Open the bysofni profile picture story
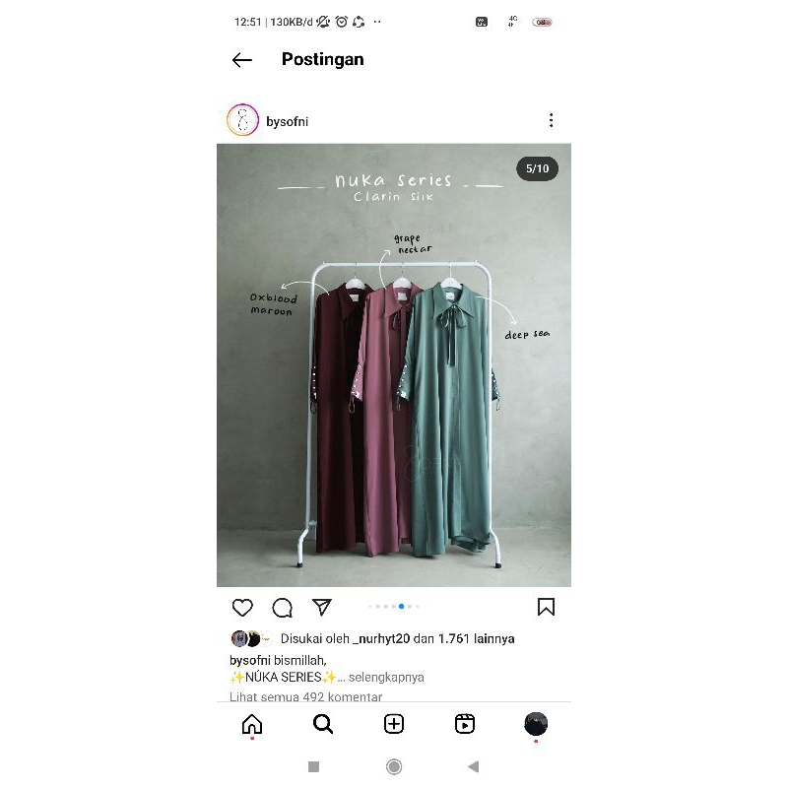This screenshot has height=788, width=788. [x=242, y=120]
